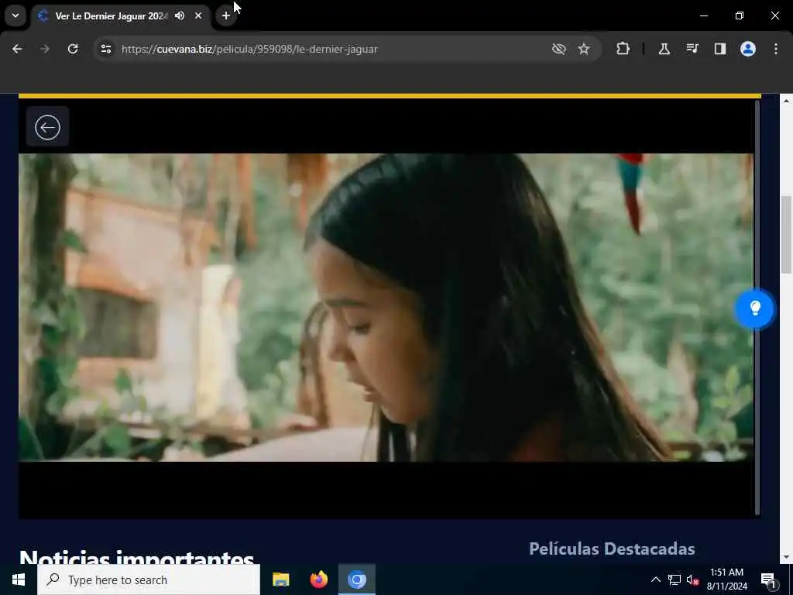Open the tab search dropdown arrow

[15, 15]
